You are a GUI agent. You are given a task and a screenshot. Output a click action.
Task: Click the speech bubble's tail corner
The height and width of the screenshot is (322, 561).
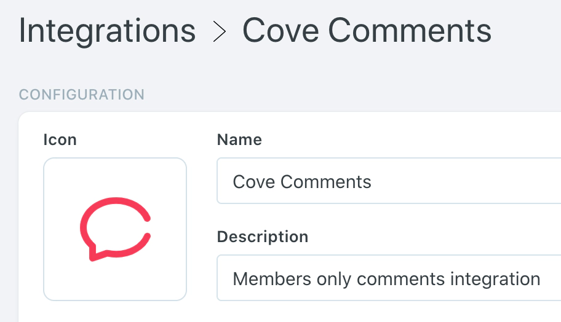(x=93, y=255)
